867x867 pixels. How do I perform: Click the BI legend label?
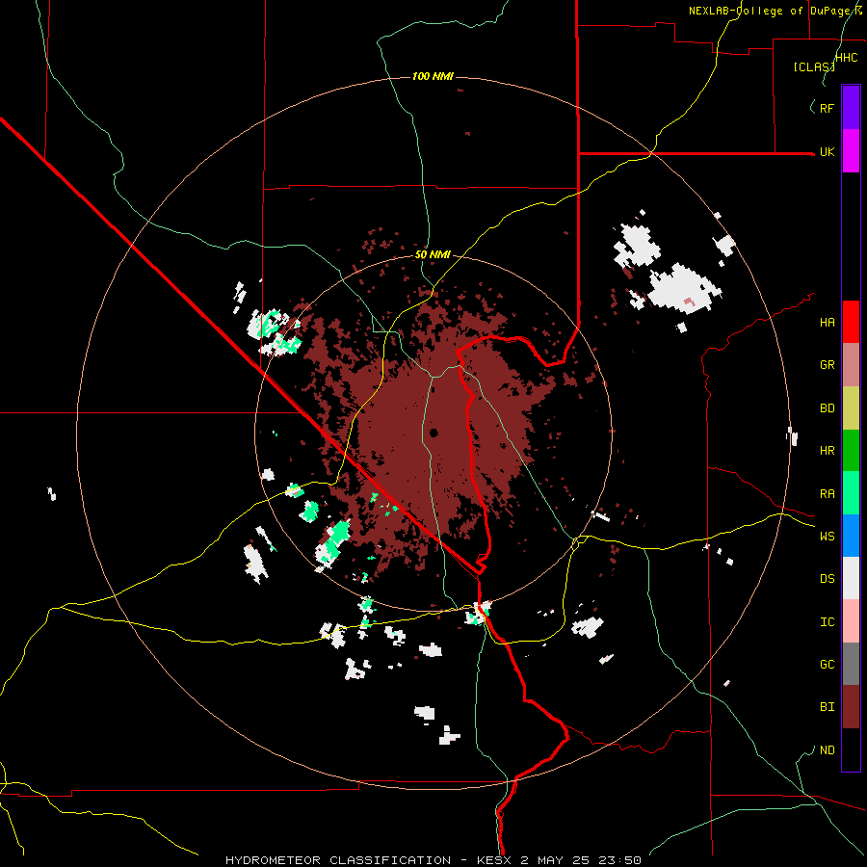tap(828, 707)
